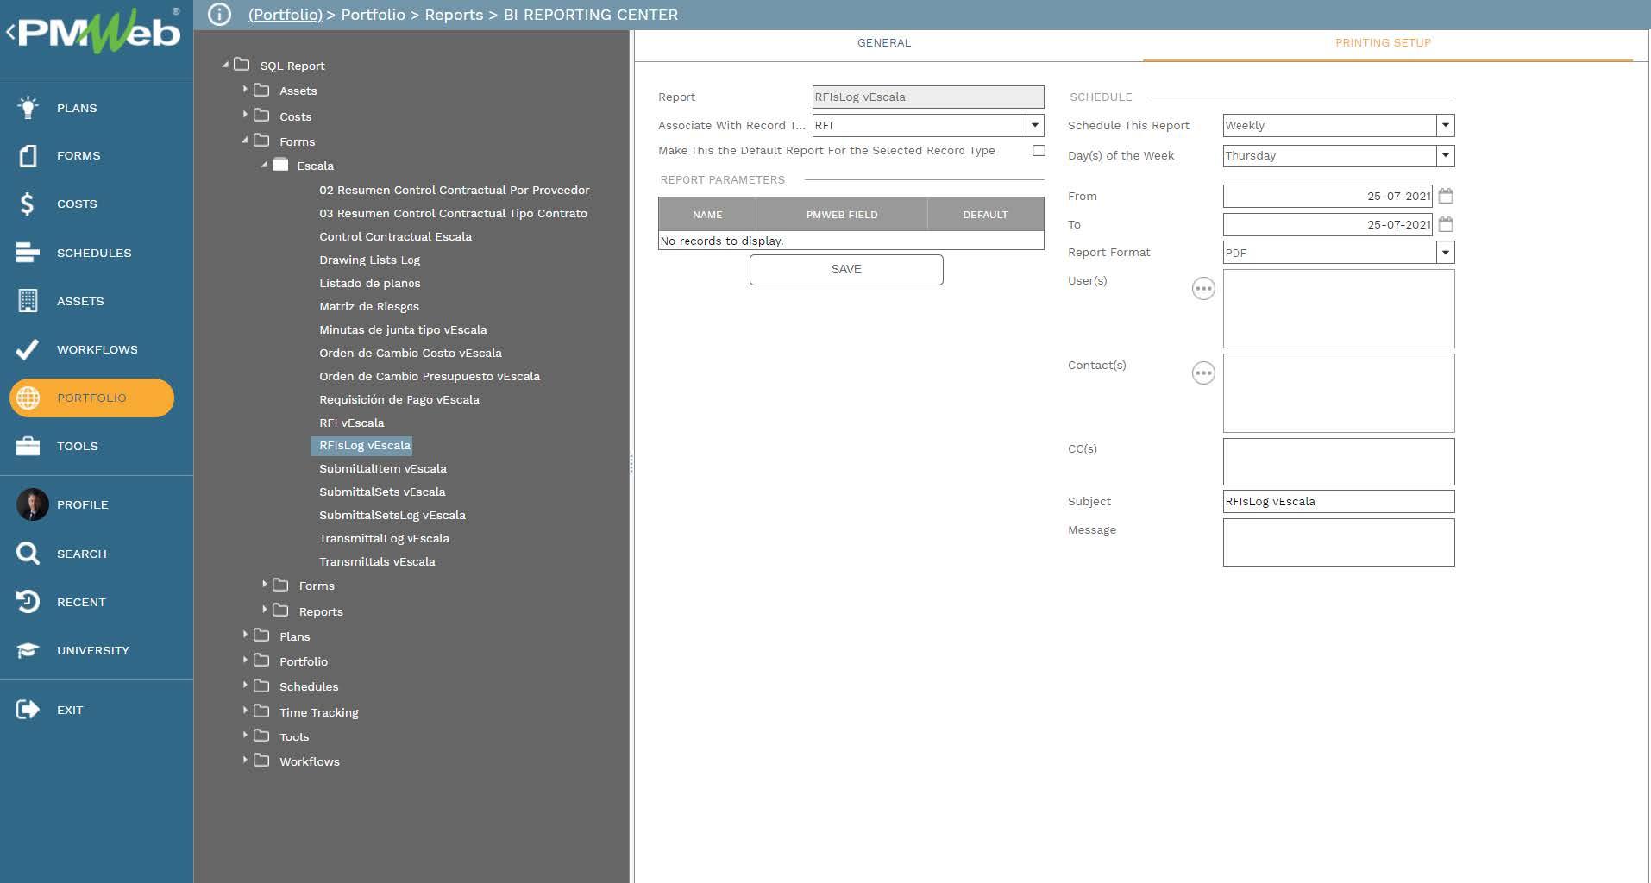The height and width of the screenshot is (883, 1651).
Task: Click the NAME column header
Action: (707, 215)
